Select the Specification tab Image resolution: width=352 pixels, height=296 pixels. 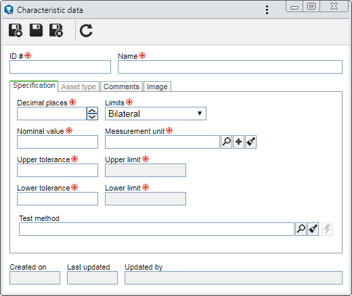point(34,86)
